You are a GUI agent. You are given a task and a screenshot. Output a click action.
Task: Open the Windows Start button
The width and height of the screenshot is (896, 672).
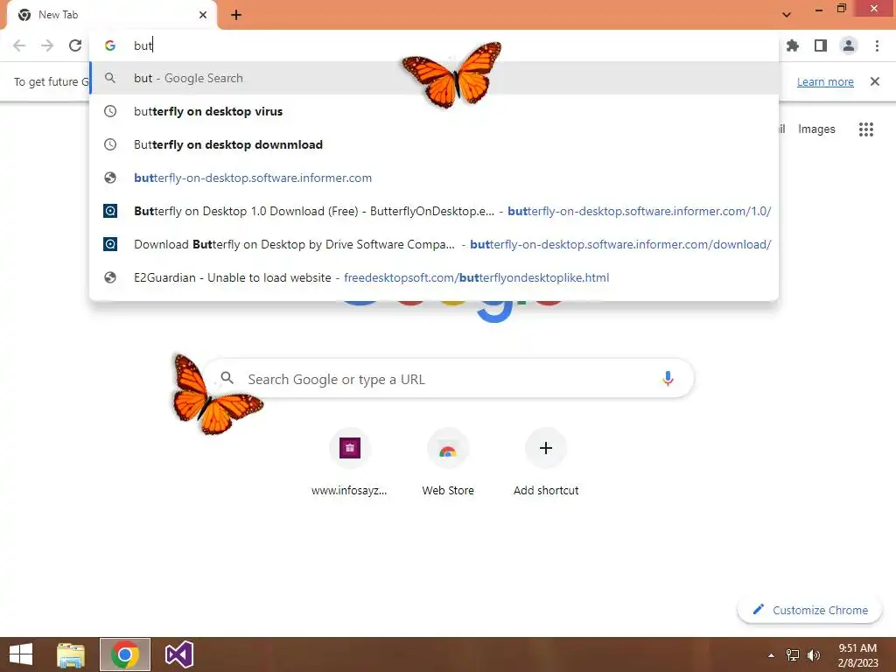pyautogui.click(x=21, y=654)
